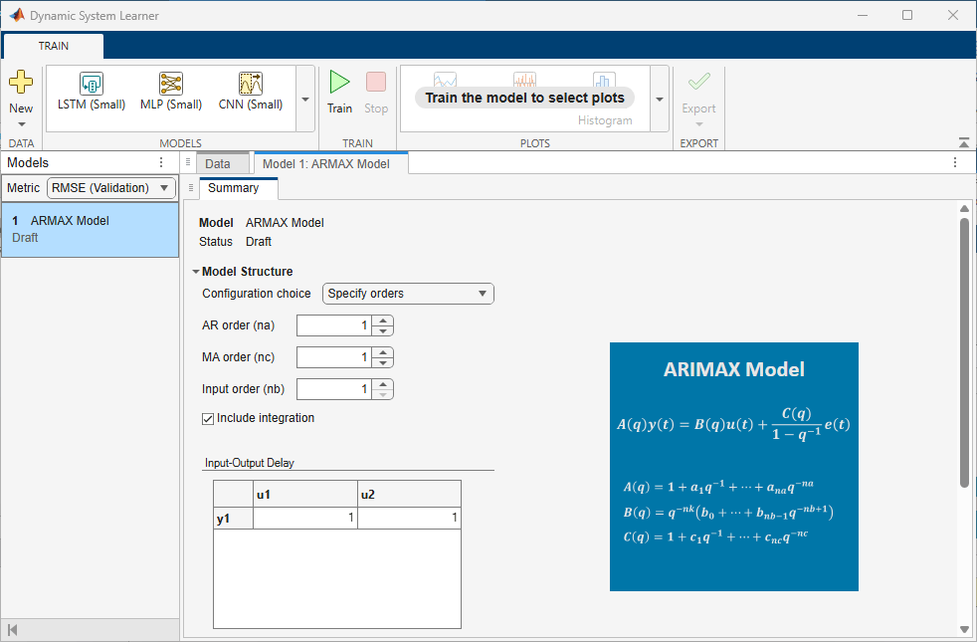977x642 pixels.
Task: Click the vertical scrollbar thumb
Action: (x=964, y=352)
